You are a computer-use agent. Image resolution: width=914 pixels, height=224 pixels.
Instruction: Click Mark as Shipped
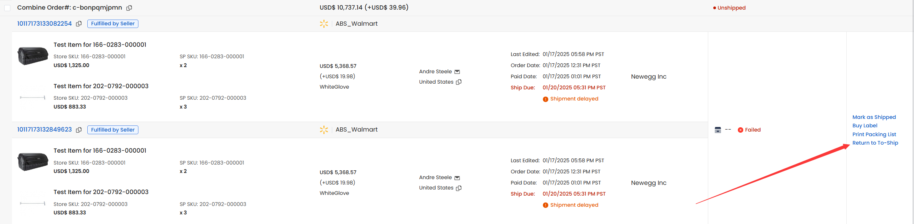tap(874, 117)
